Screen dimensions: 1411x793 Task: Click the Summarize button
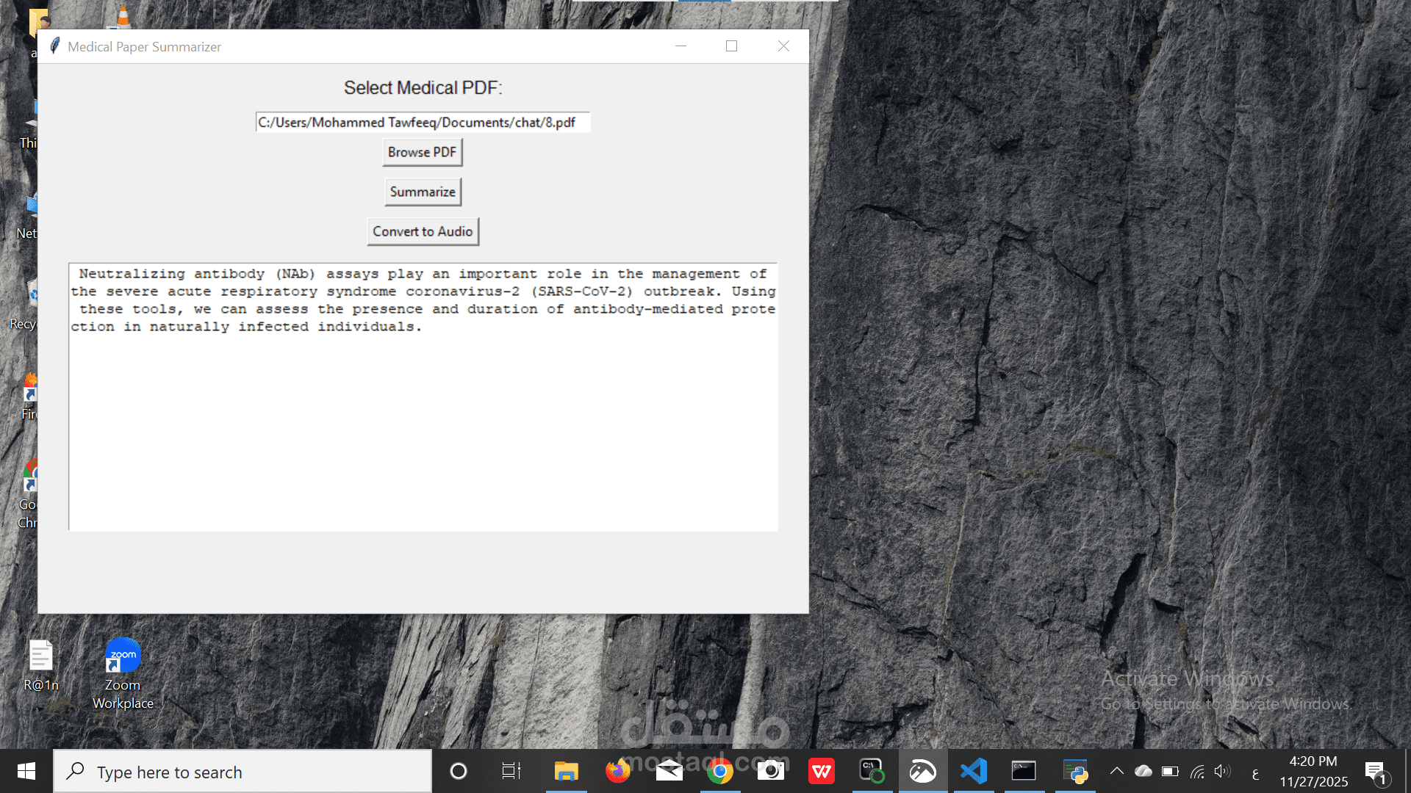tap(423, 192)
